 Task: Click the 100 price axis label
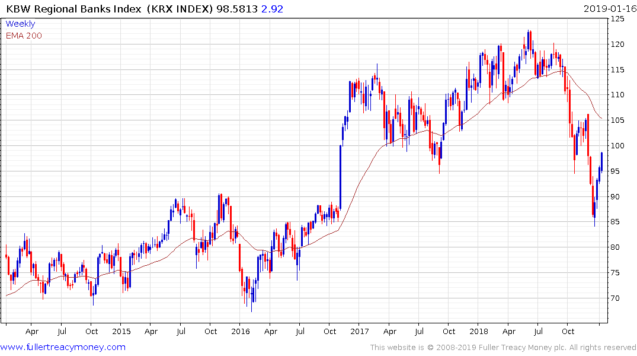[x=617, y=145]
